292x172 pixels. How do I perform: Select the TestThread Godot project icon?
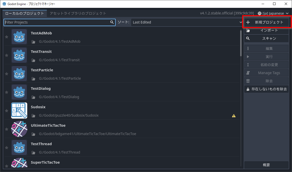[x=19, y=147]
